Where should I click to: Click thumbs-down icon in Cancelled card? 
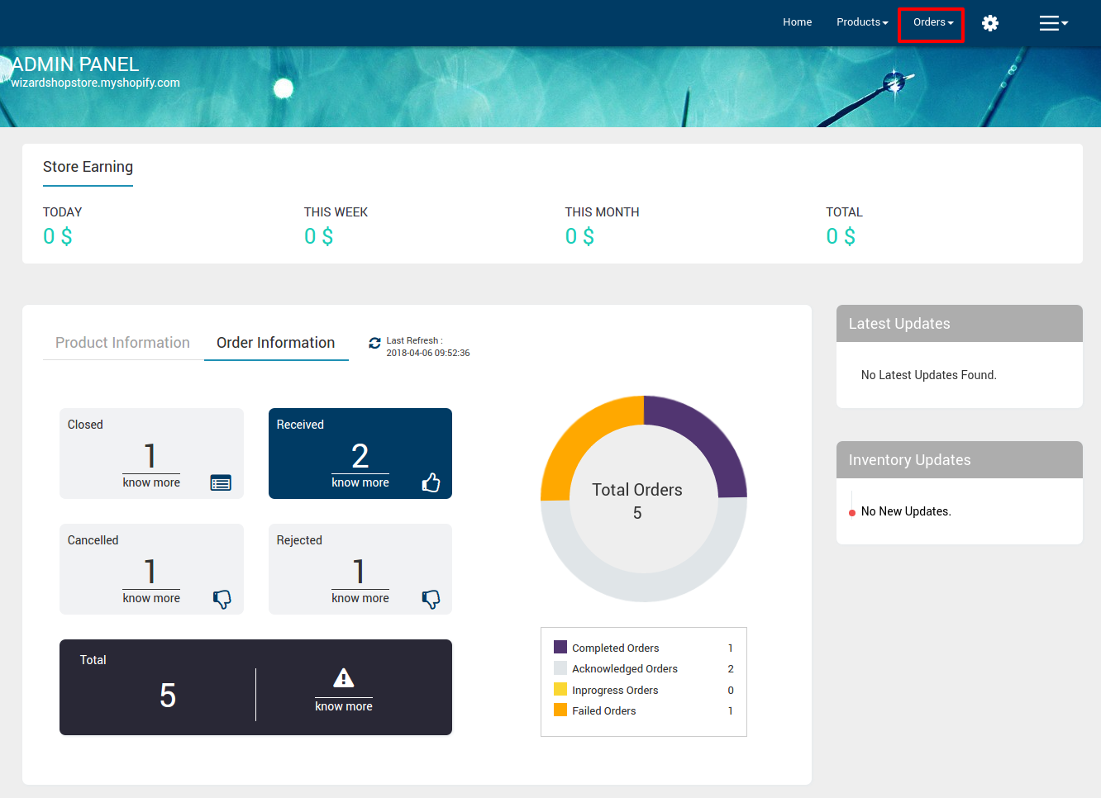(222, 599)
